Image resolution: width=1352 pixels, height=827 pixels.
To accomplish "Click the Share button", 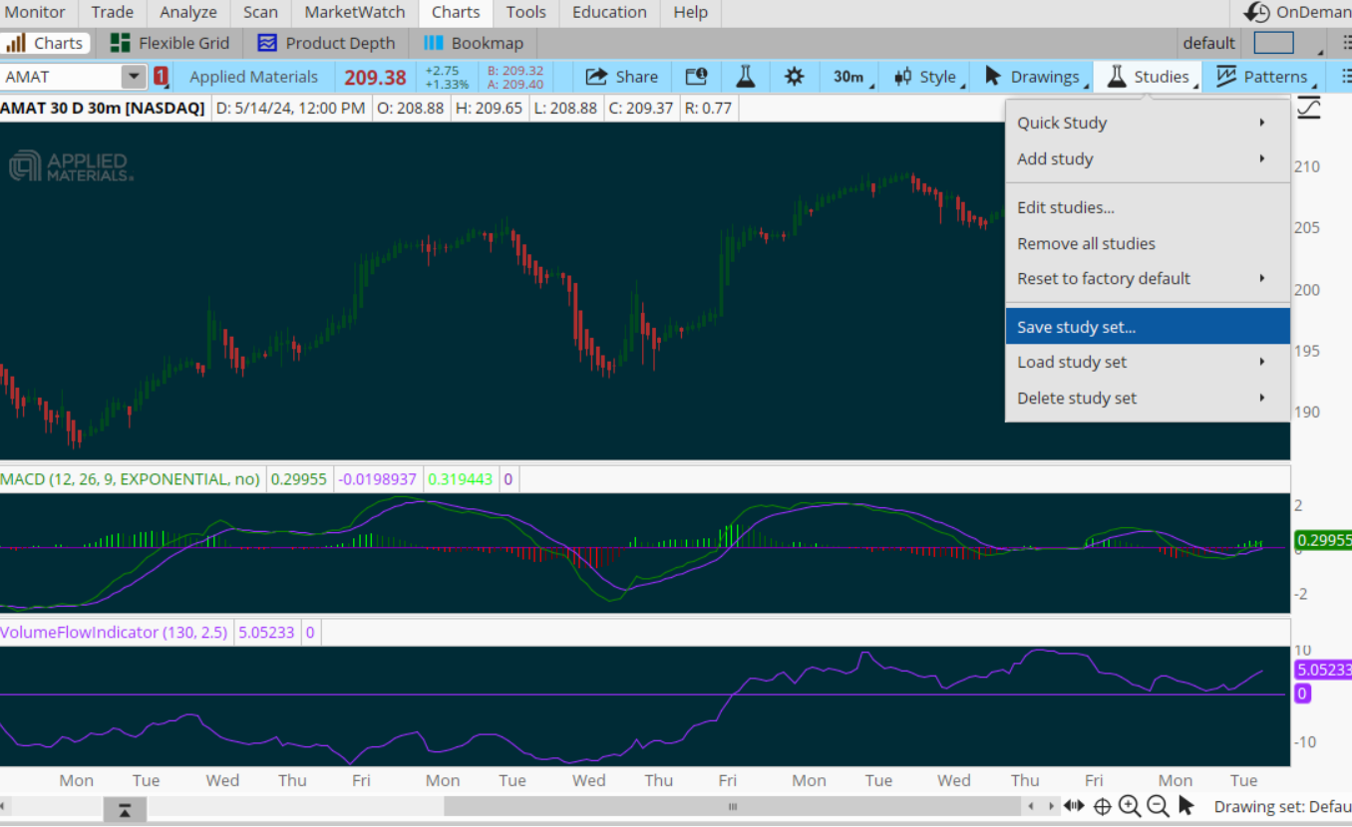I will coord(621,77).
